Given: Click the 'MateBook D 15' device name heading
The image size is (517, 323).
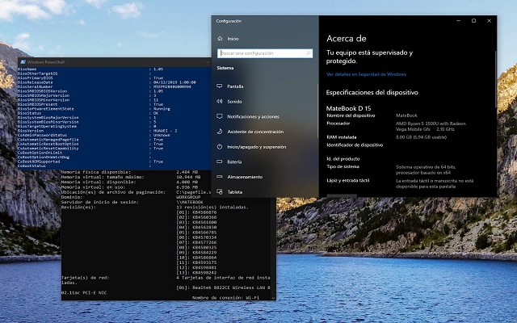Looking at the screenshot, I should coord(348,108).
